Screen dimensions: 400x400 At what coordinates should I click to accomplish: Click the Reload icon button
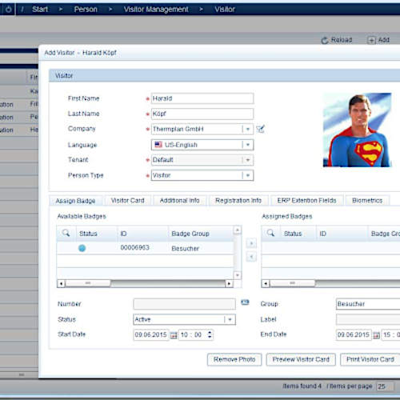325,40
